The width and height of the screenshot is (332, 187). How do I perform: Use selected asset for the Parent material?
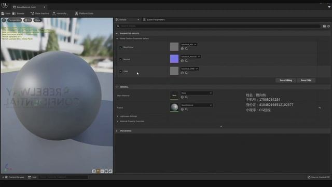click(182, 109)
